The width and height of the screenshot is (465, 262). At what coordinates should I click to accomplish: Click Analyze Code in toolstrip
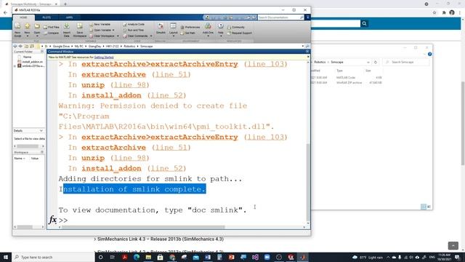coord(134,24)
